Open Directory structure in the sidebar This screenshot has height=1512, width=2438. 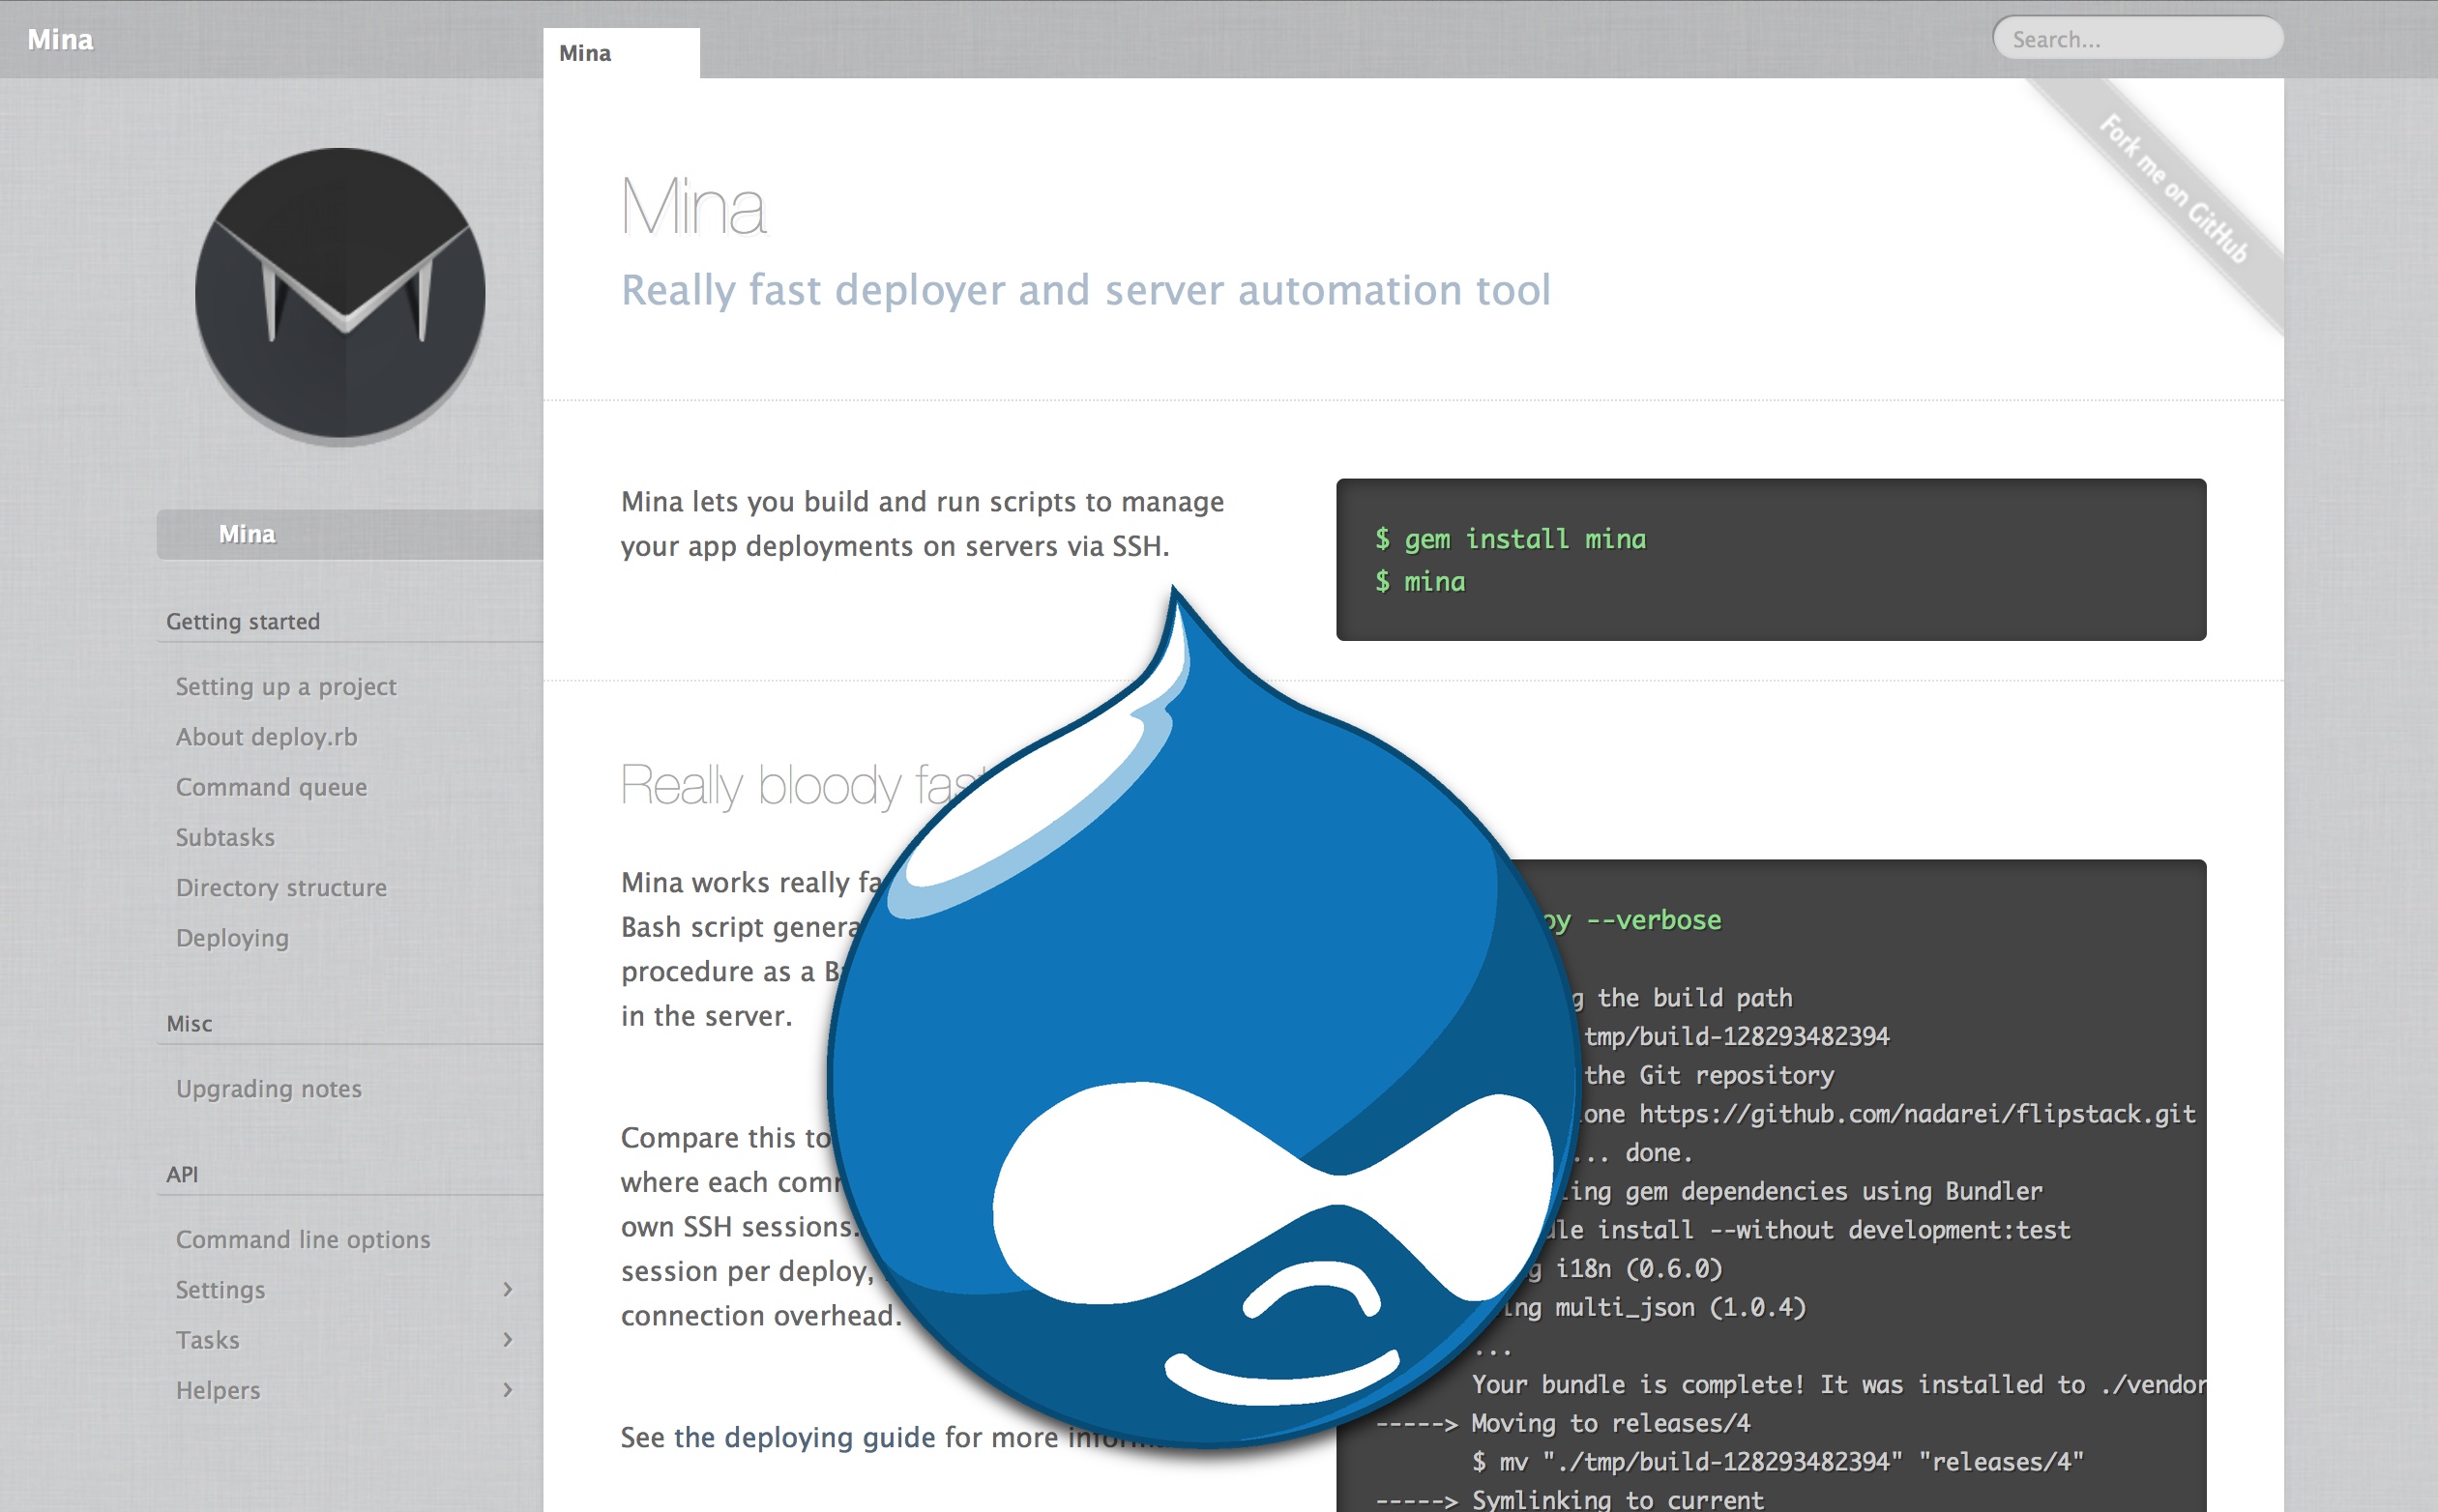click(281, 888)
